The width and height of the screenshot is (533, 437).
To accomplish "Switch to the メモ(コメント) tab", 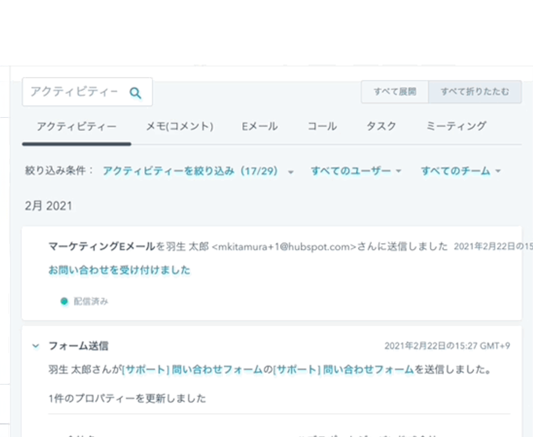I will (179, 127).
